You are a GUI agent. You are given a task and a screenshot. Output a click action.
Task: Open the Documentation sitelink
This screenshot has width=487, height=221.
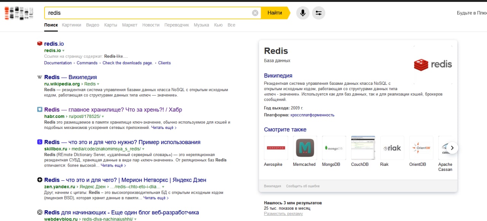(58, 63)
